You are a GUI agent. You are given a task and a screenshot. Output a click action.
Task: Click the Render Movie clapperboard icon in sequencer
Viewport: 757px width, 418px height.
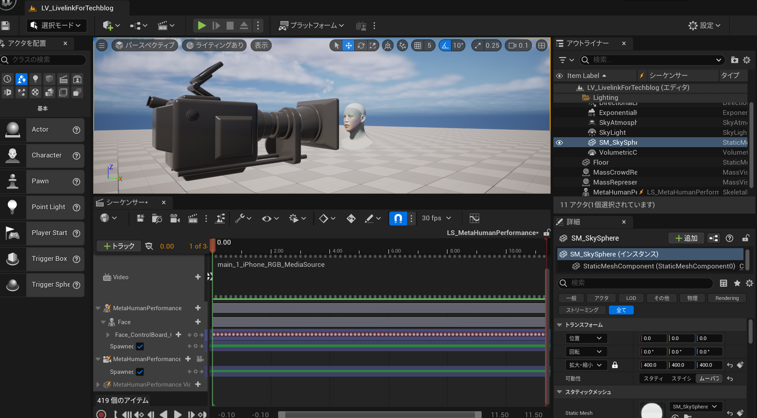(193, 218)
